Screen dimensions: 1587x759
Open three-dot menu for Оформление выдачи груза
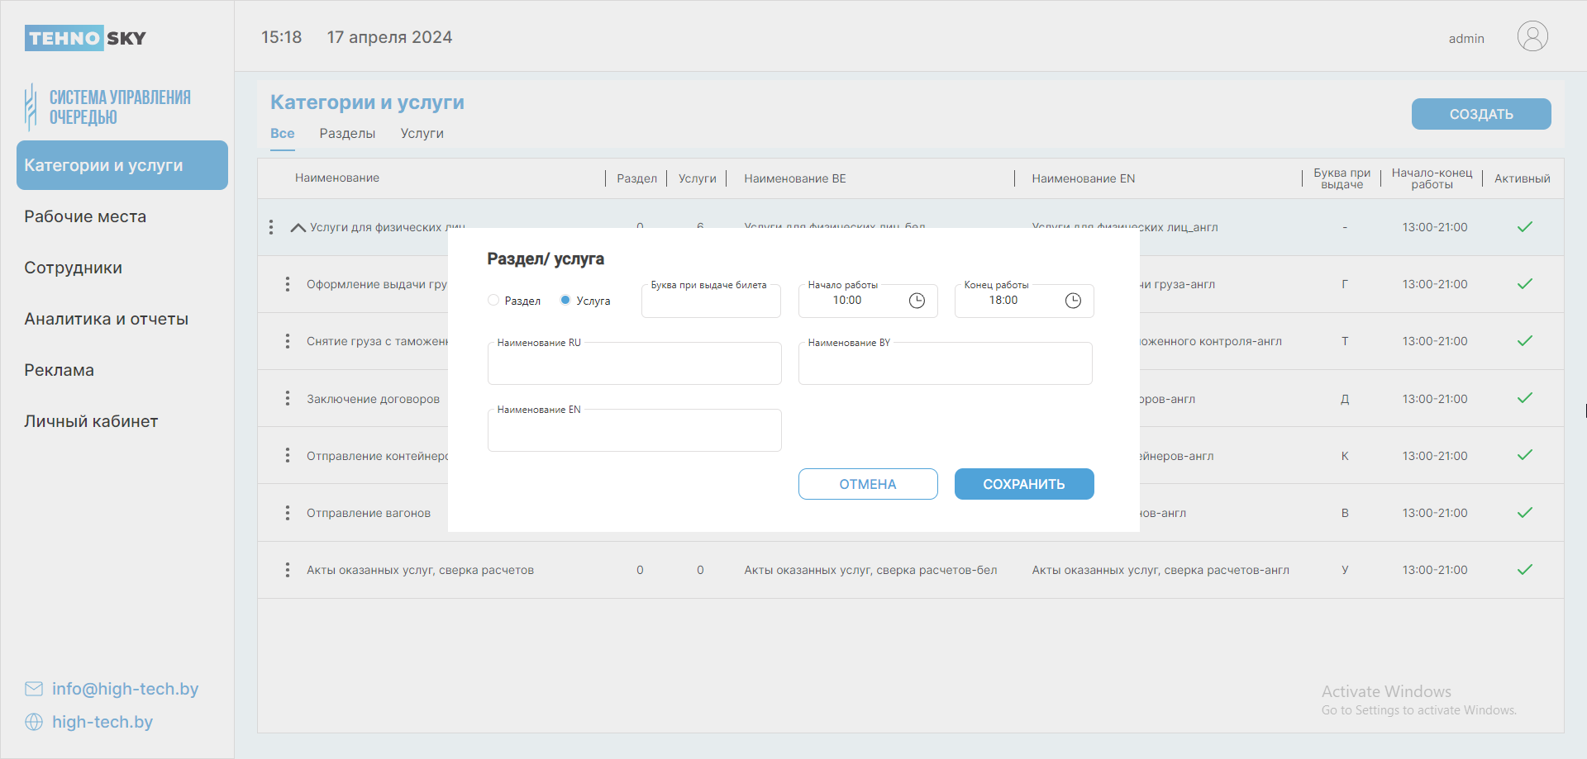[x=288, y=284]
